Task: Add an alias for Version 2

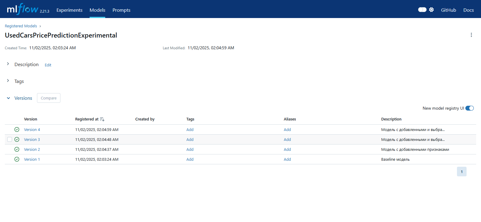Action: pos(287,149)
